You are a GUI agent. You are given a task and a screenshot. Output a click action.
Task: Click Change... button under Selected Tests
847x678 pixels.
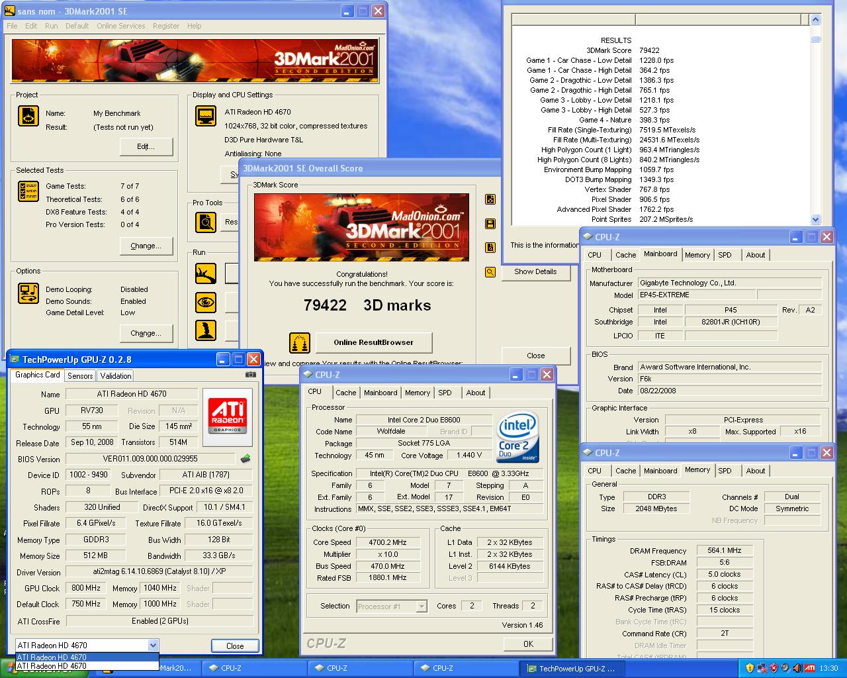[x=146, y=246]
